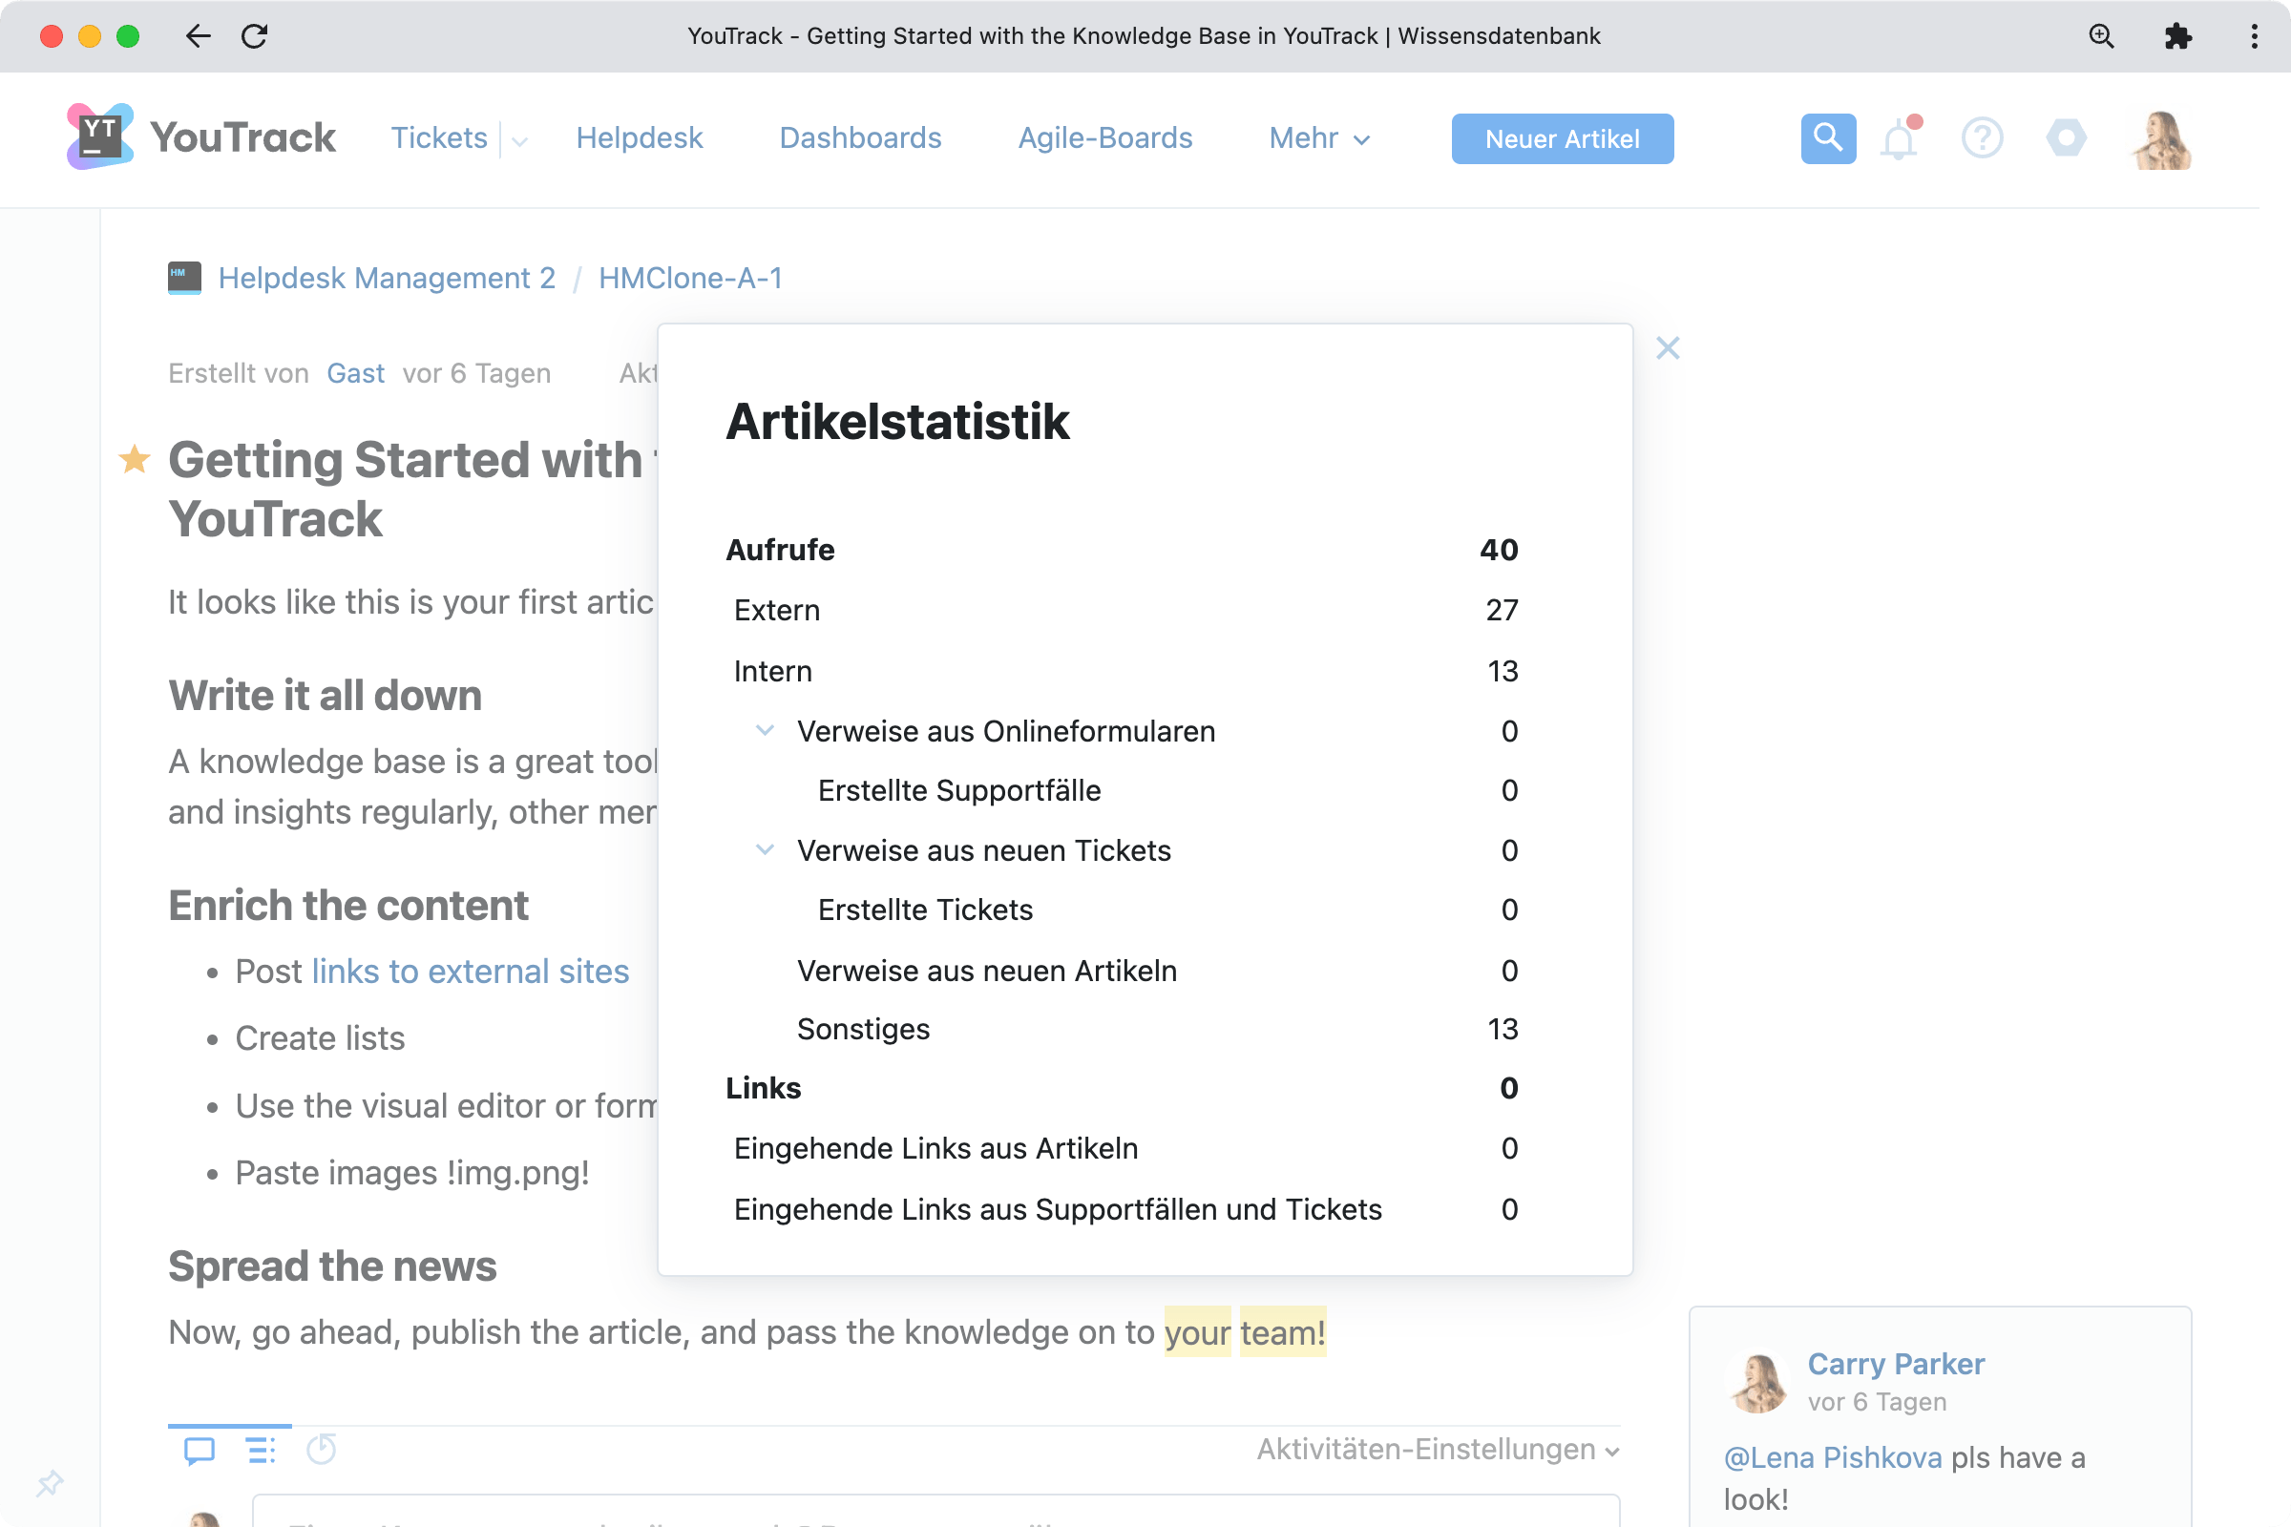This screenshot has width=2291, height=1527.
Task: Click the Neuer Artikel button
Action: tap(1562, 138)
